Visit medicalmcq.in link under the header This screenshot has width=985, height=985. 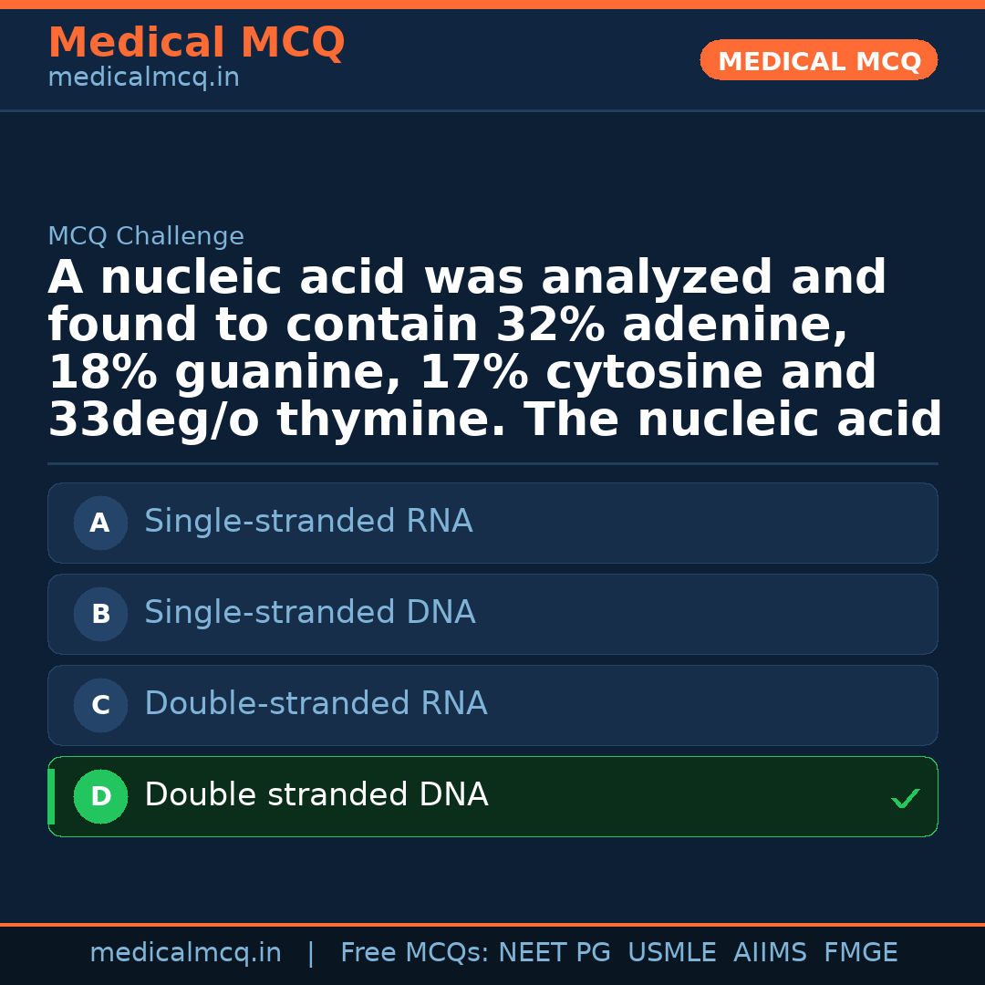pyautogui.click(x=143, y=78)
